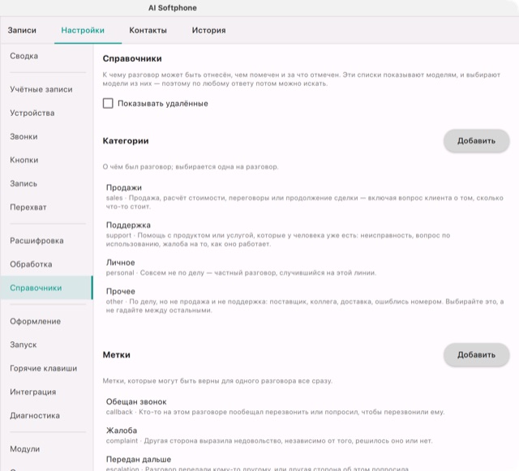Open Обработка settings section

(46, 264)
